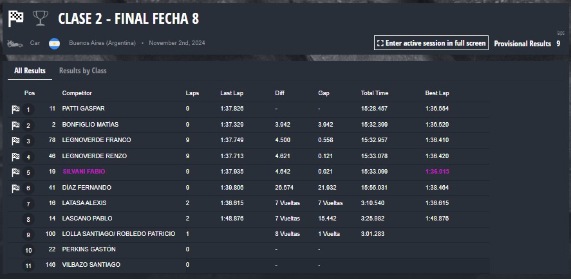Click the race car icon near 'Car'
This screenshot has width=571, height=279.
[15, 43]
